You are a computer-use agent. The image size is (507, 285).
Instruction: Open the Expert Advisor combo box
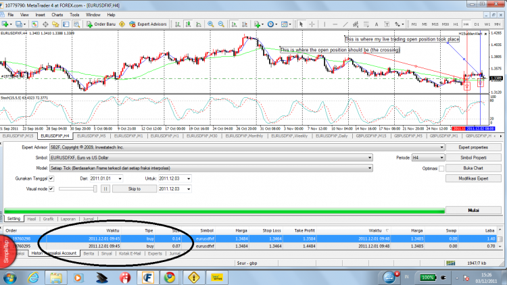pos(247,147)
